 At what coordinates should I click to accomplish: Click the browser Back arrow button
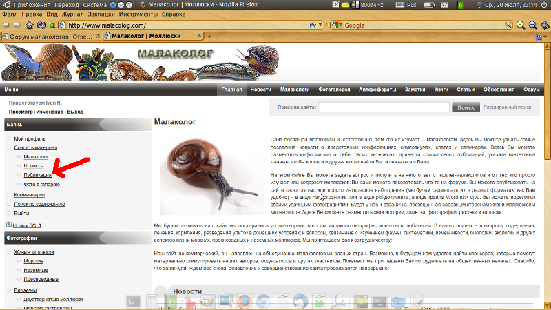click(6, 25)
